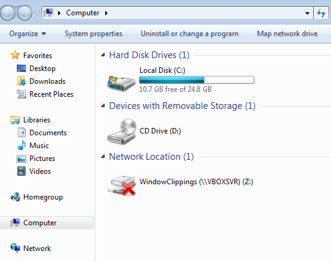The width and height of the screenshot is (331, 262).
Task: Click the refresh icon beside the address bar
Action: pyautogui.click(x=321, y=13)
